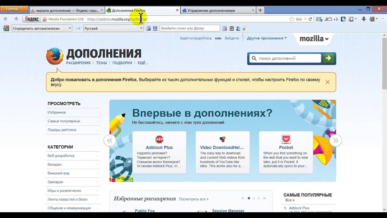
Task: Click the translator bar S3 logo icon
Action: [6, 28]
